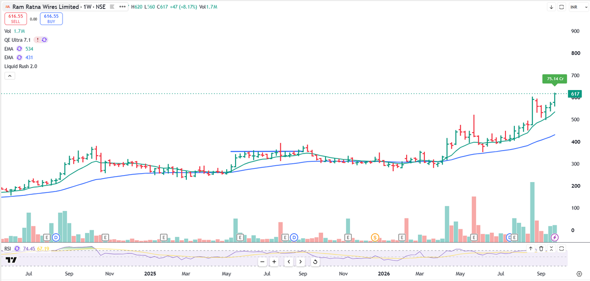The width and height of the screenshot is (590, 281).
Task: Click the green 617 current price label
Action: point(574,94)
